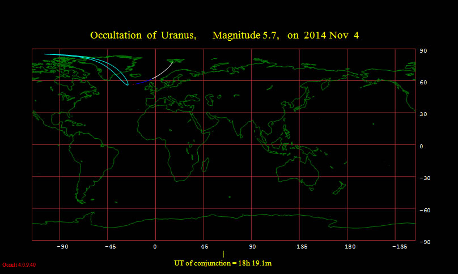
Task: Click latitude label '-90' at bottom right
Action: coord(425,242)
